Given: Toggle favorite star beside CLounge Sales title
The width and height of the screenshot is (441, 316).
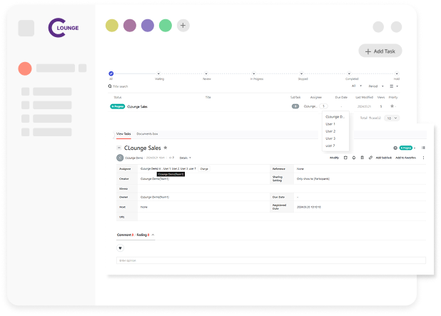Looking at the screenshot, I should tap(166, 148).
